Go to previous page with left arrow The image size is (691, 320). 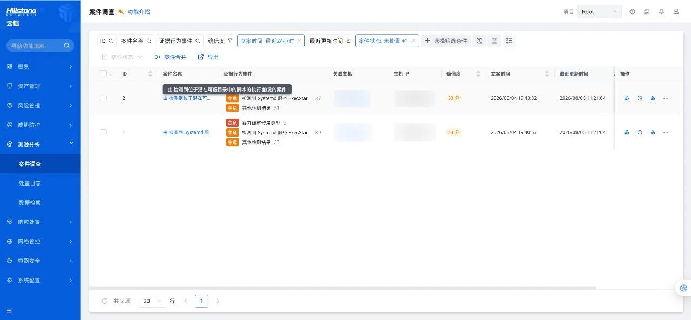point(185,301)
